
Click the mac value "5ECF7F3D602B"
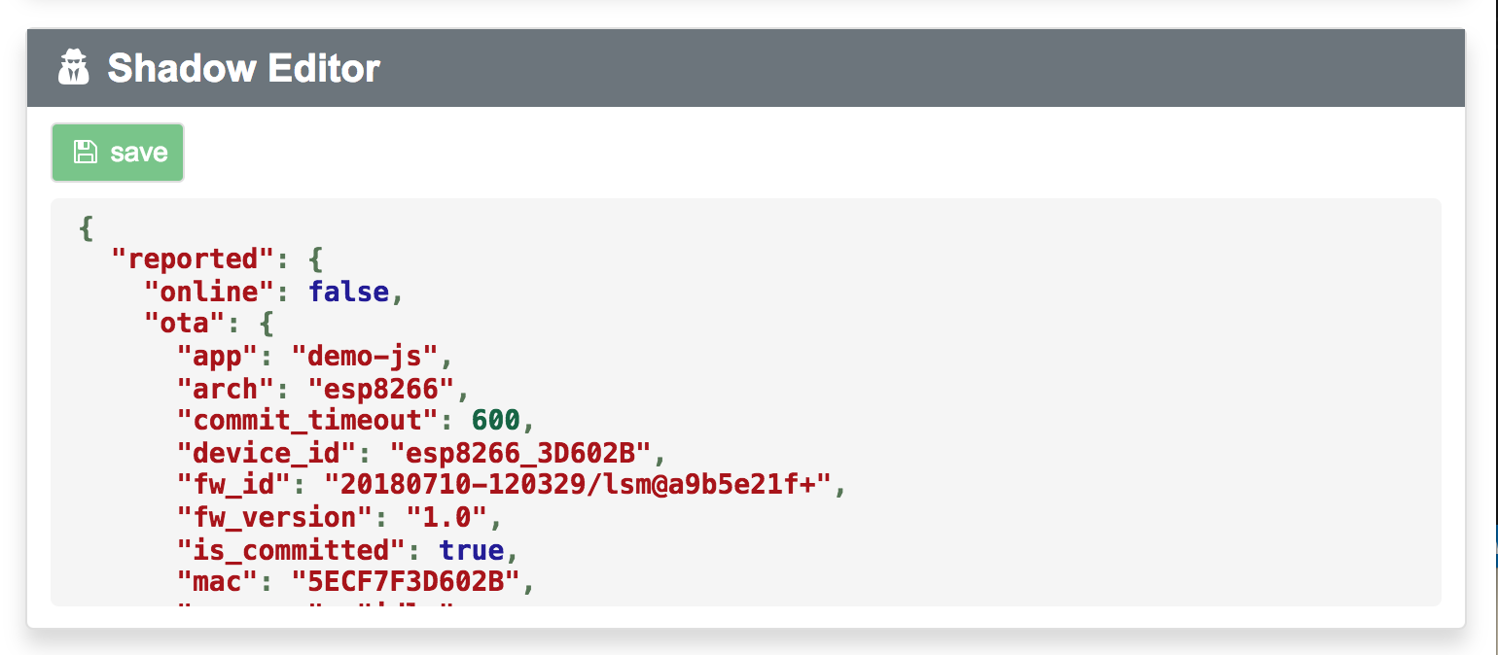pos(414,582)
